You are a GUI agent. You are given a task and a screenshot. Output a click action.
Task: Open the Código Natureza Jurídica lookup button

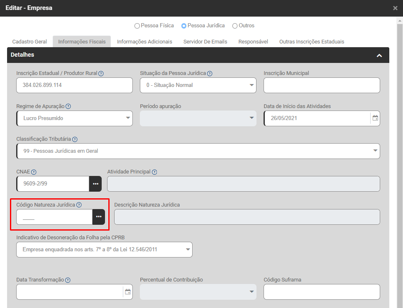click(98, 217)
